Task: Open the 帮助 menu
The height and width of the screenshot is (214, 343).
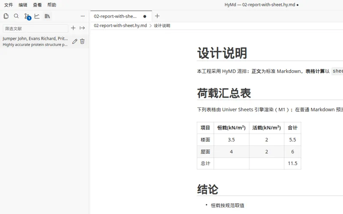Action: [51, 5]
